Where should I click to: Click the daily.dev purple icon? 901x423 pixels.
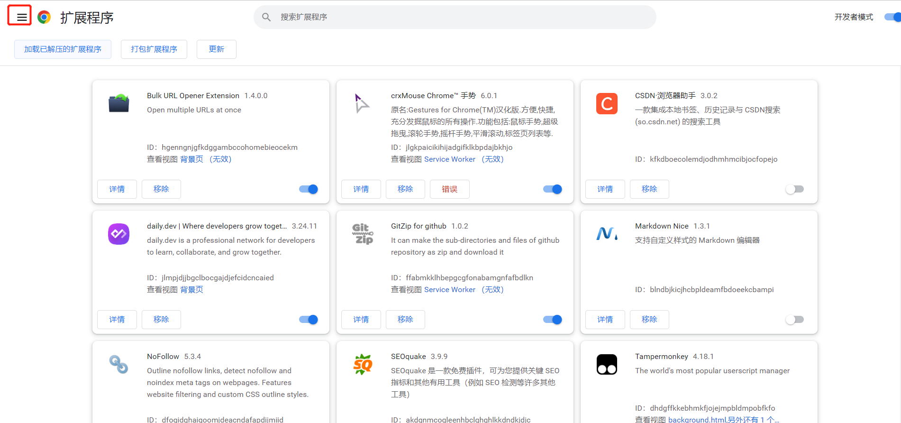point(119,234)
